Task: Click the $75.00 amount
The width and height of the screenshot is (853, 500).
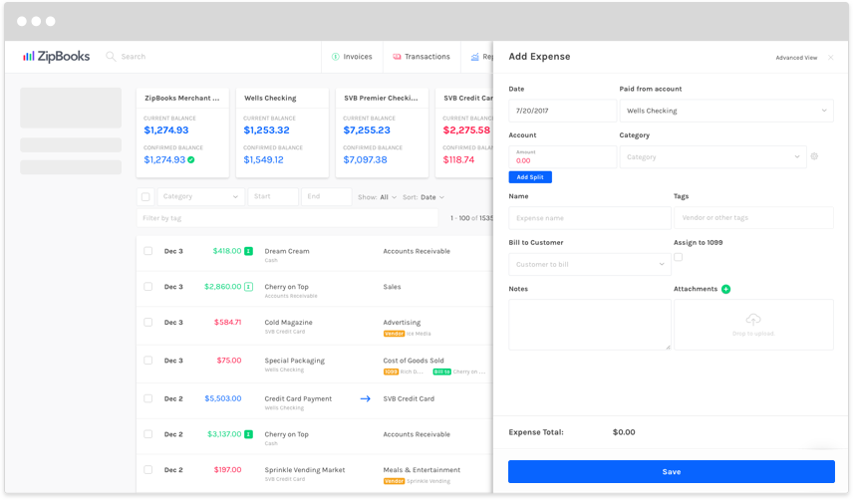Action: pos(229,361)
